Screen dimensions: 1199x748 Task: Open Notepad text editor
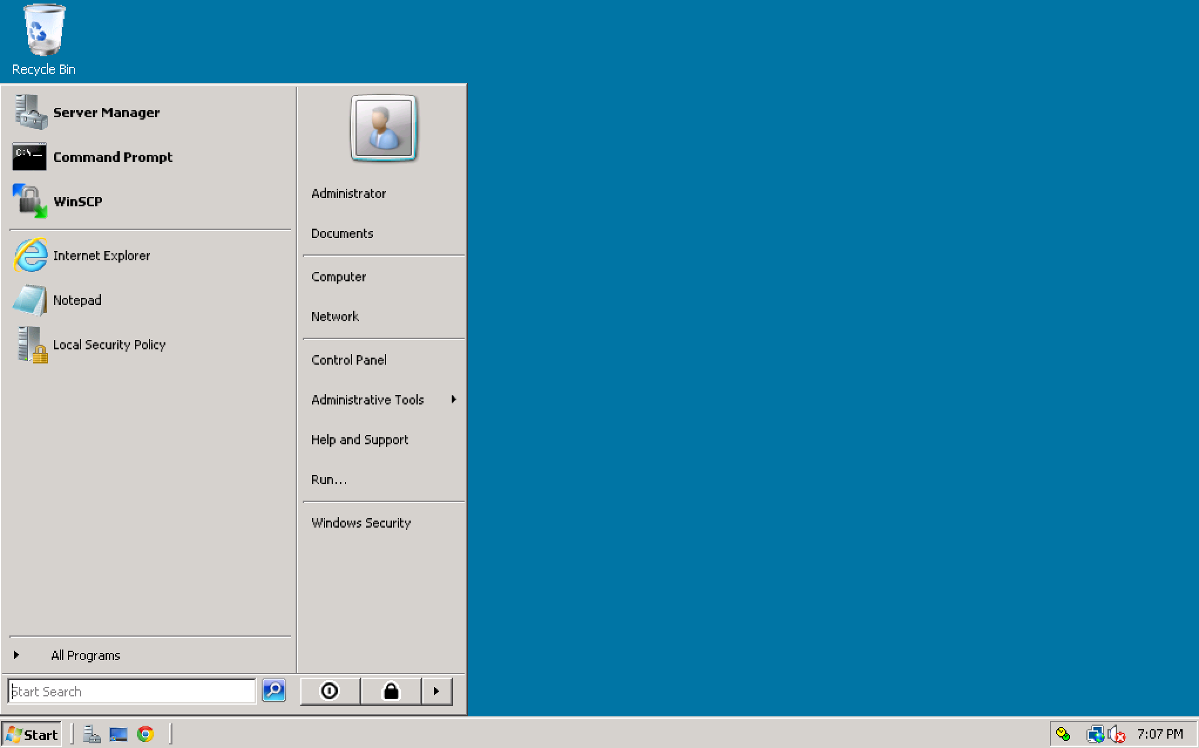click(77, 300)
